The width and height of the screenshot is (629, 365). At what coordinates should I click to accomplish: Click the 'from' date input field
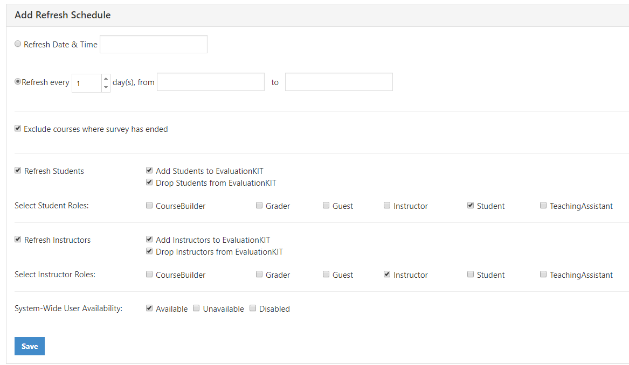click(211, 82)
